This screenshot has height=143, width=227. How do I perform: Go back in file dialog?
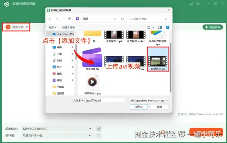50,19
